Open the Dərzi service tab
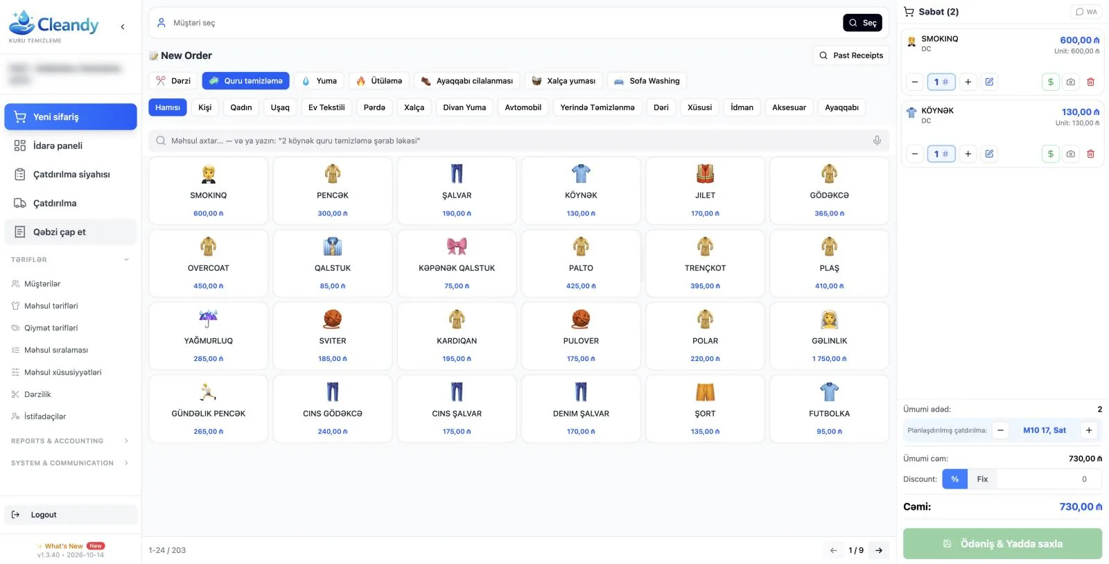The height and width of the screenshot is (564, 1109). tap(173, 81)
